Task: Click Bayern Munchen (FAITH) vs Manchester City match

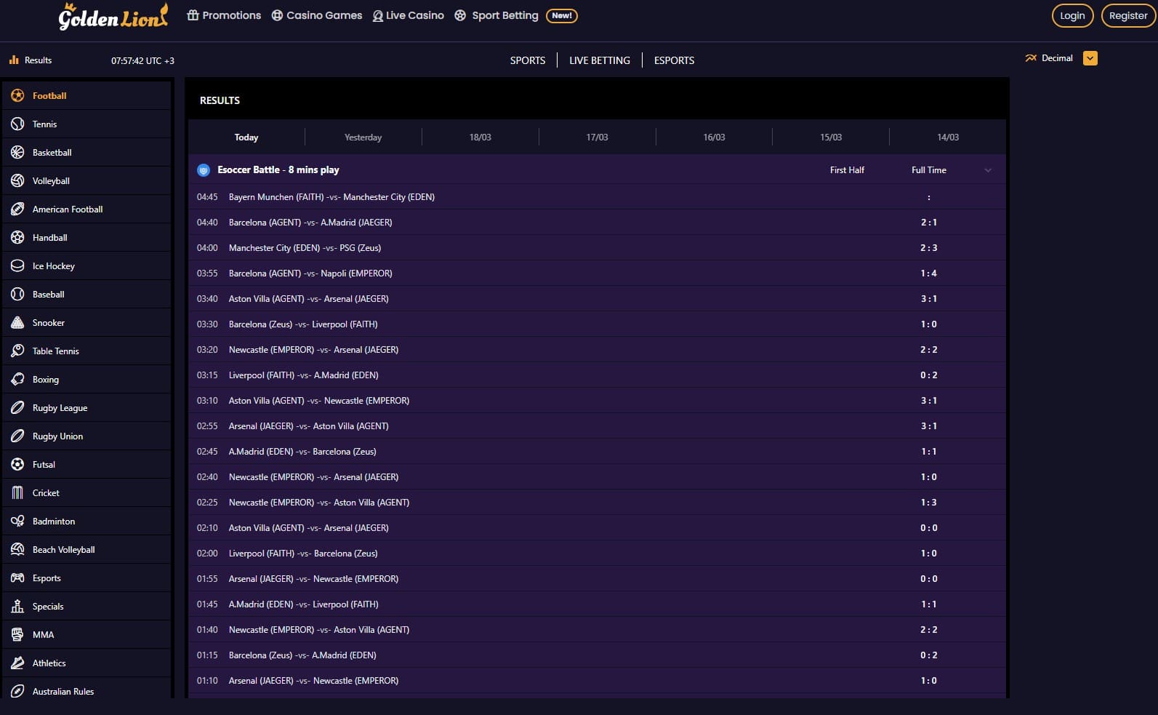Action: [597, 197]
